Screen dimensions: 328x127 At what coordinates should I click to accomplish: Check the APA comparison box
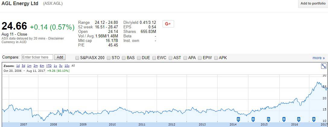pos(185,58)
